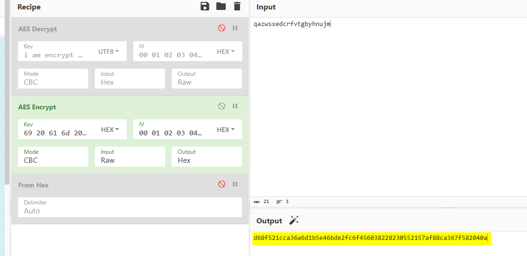This screenshot has height=256, width=527.
Task: Open AES Encrypt IV HEX format dropdown
Action: point(226,130)
